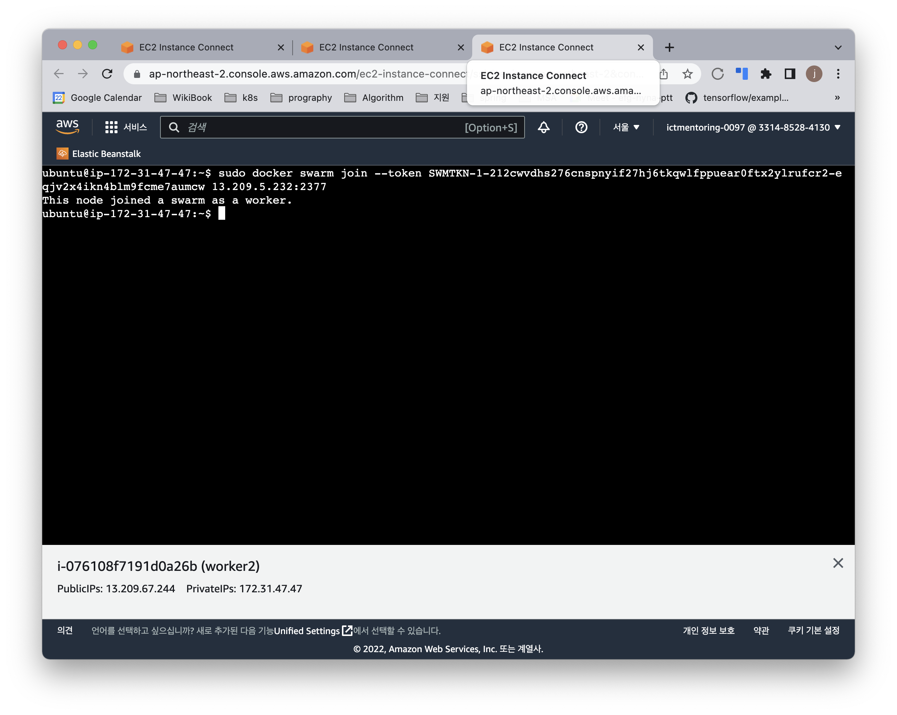Click the AWS logo home icon
This screenshot has height=715, width=897.
click(x=67, y=127)
